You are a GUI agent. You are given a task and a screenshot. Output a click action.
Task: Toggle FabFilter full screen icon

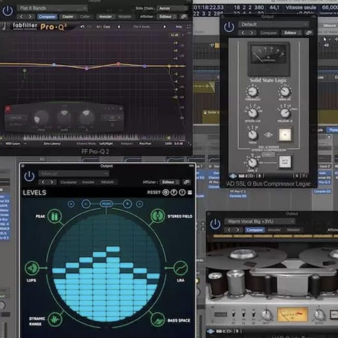(x=189, y=27)
